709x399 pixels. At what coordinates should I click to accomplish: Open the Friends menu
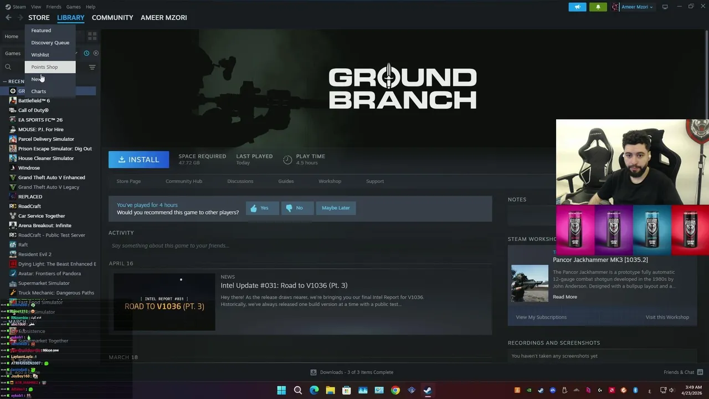[54, 7]
